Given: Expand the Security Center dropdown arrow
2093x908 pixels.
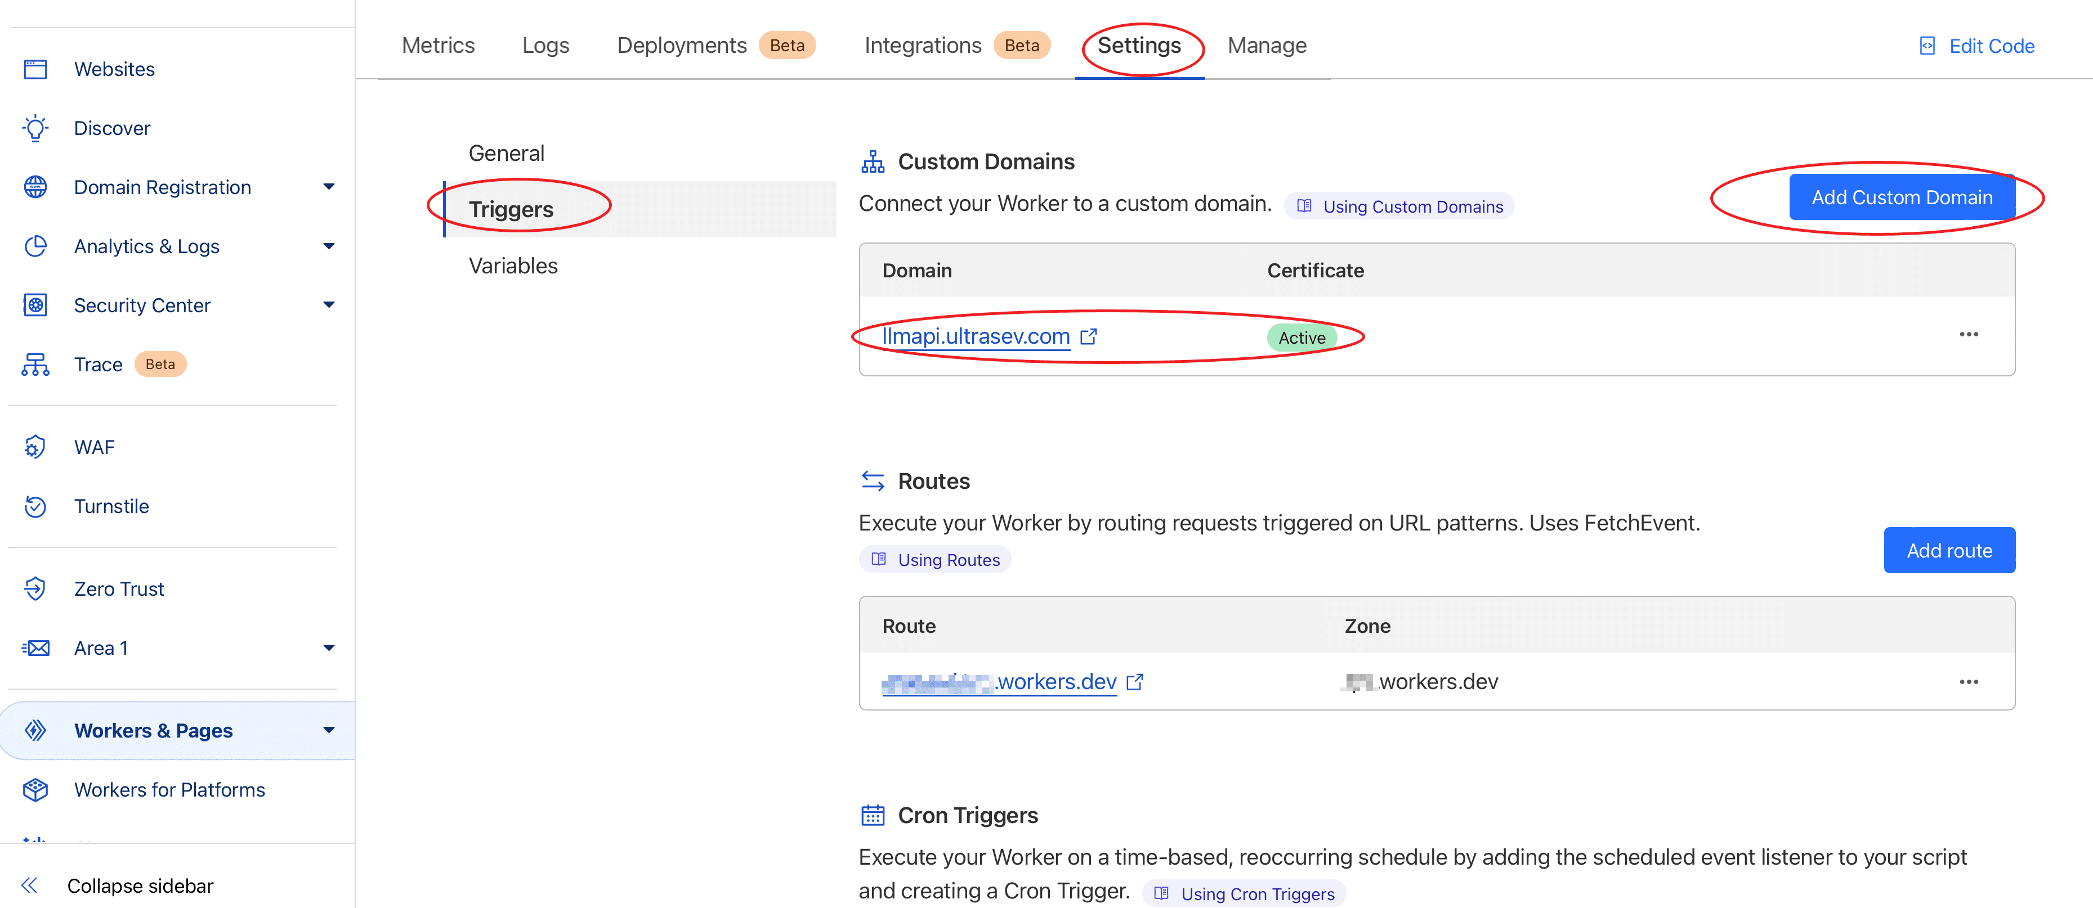Looking at the screenshot, I should 328,304.
